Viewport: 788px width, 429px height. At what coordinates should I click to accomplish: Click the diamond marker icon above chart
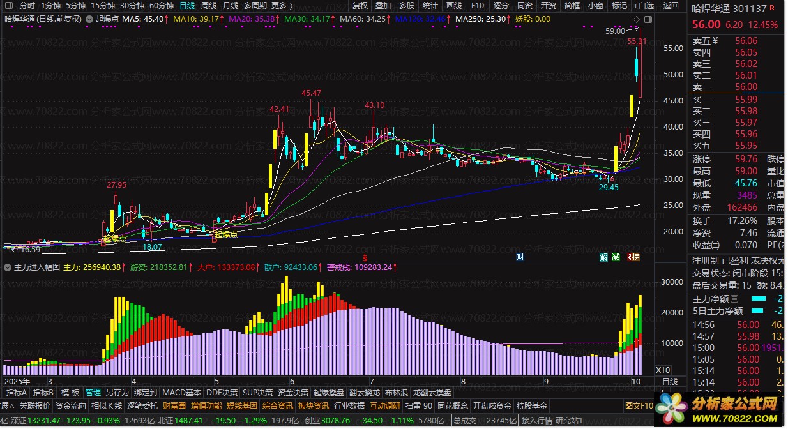tap(635, 19)
